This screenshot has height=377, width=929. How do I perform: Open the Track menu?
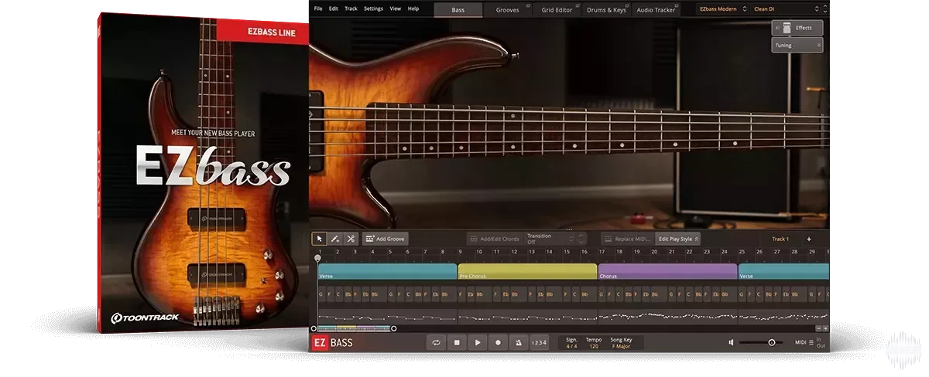[351, 8]
